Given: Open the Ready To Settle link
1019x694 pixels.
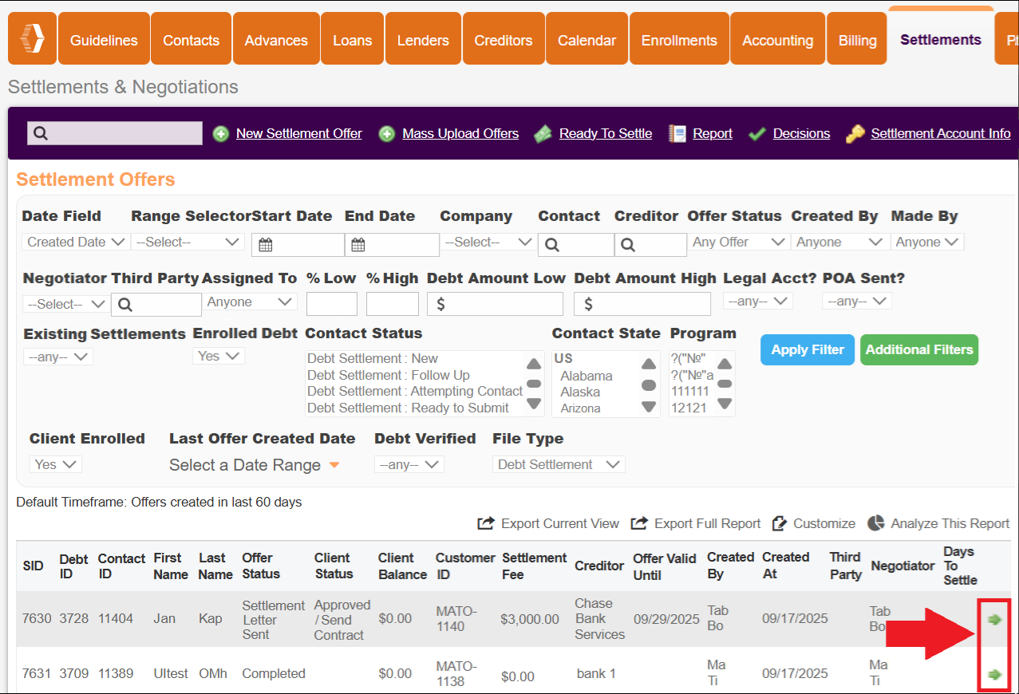Looking at the screenshot, I should tap(606, 134).
